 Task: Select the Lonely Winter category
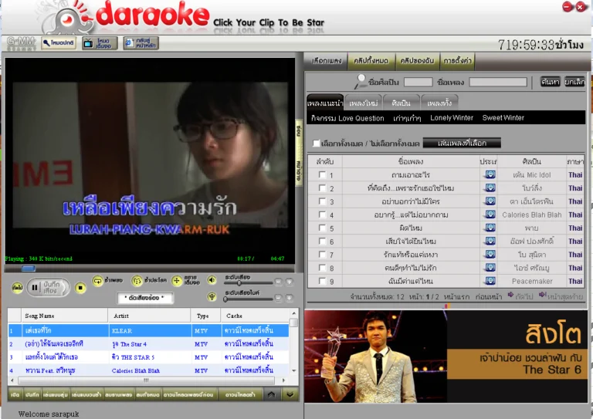(452, 118)
